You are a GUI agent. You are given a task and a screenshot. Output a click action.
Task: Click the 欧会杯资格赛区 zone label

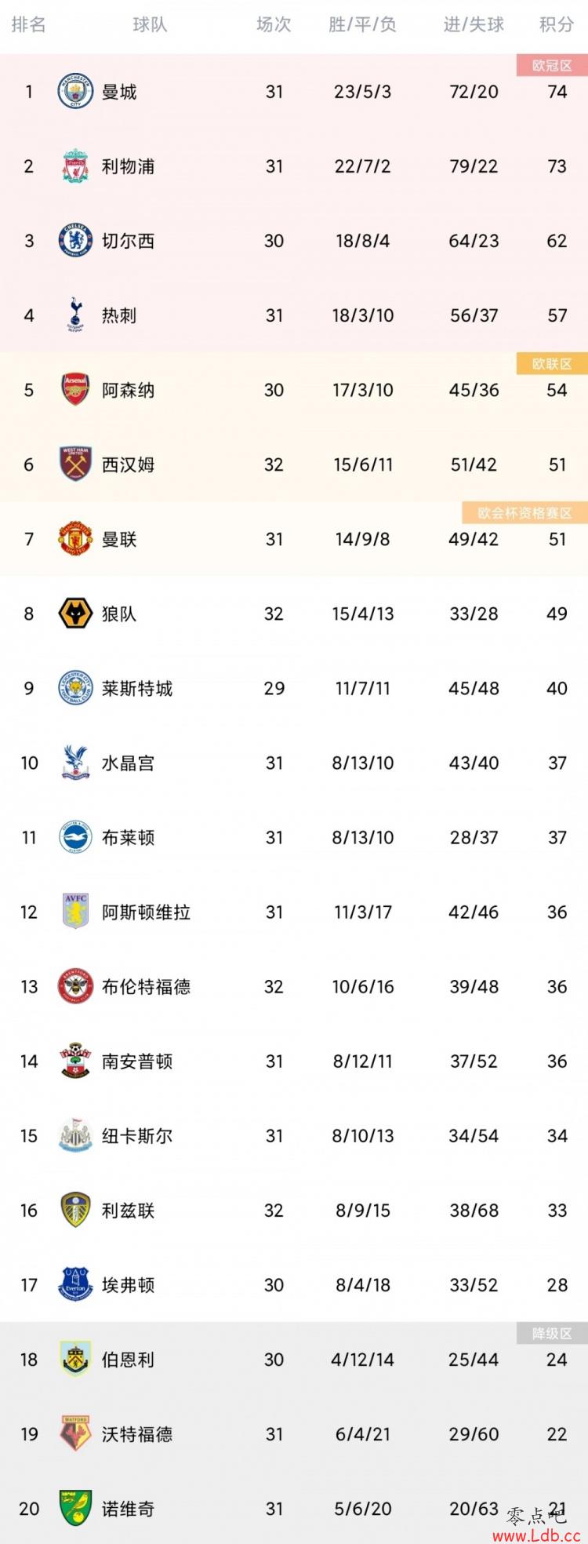coord(525,513)
